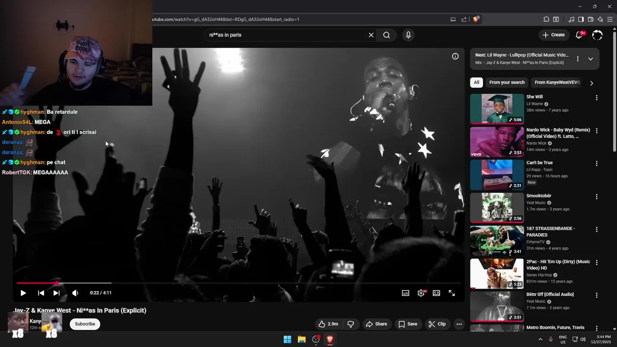The image size is (617, 347).
Task: Open Metro Boomin, Future, Travis video
Action: pos(555,328)
